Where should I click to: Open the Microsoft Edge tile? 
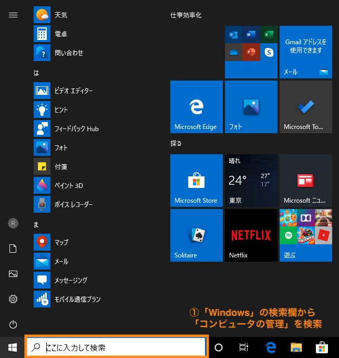(196, 107)
